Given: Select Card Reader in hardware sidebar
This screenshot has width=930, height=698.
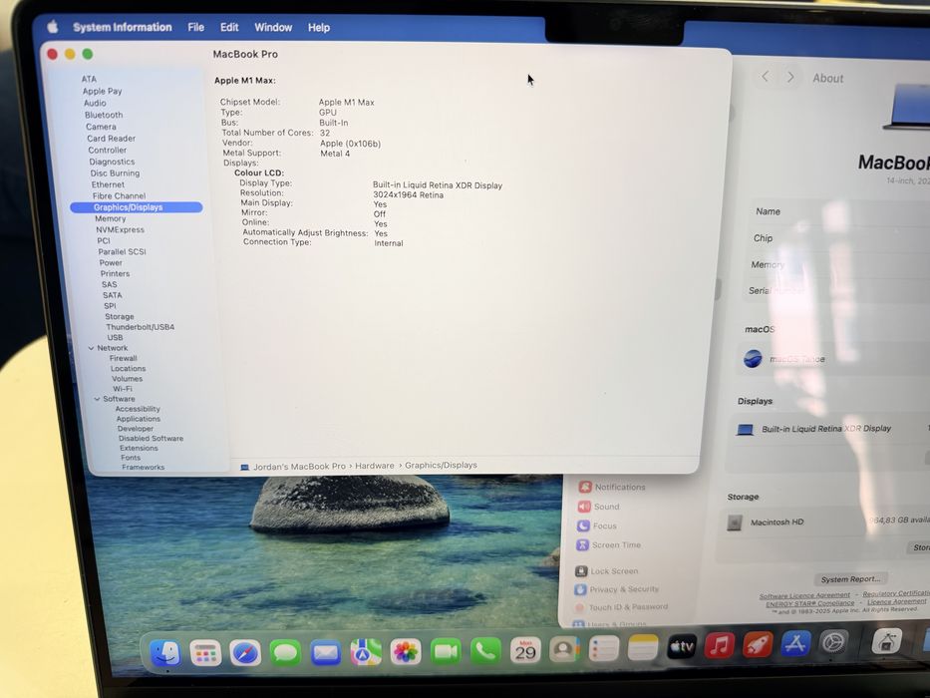Looking at the screenshot, I should coord(111,139).
